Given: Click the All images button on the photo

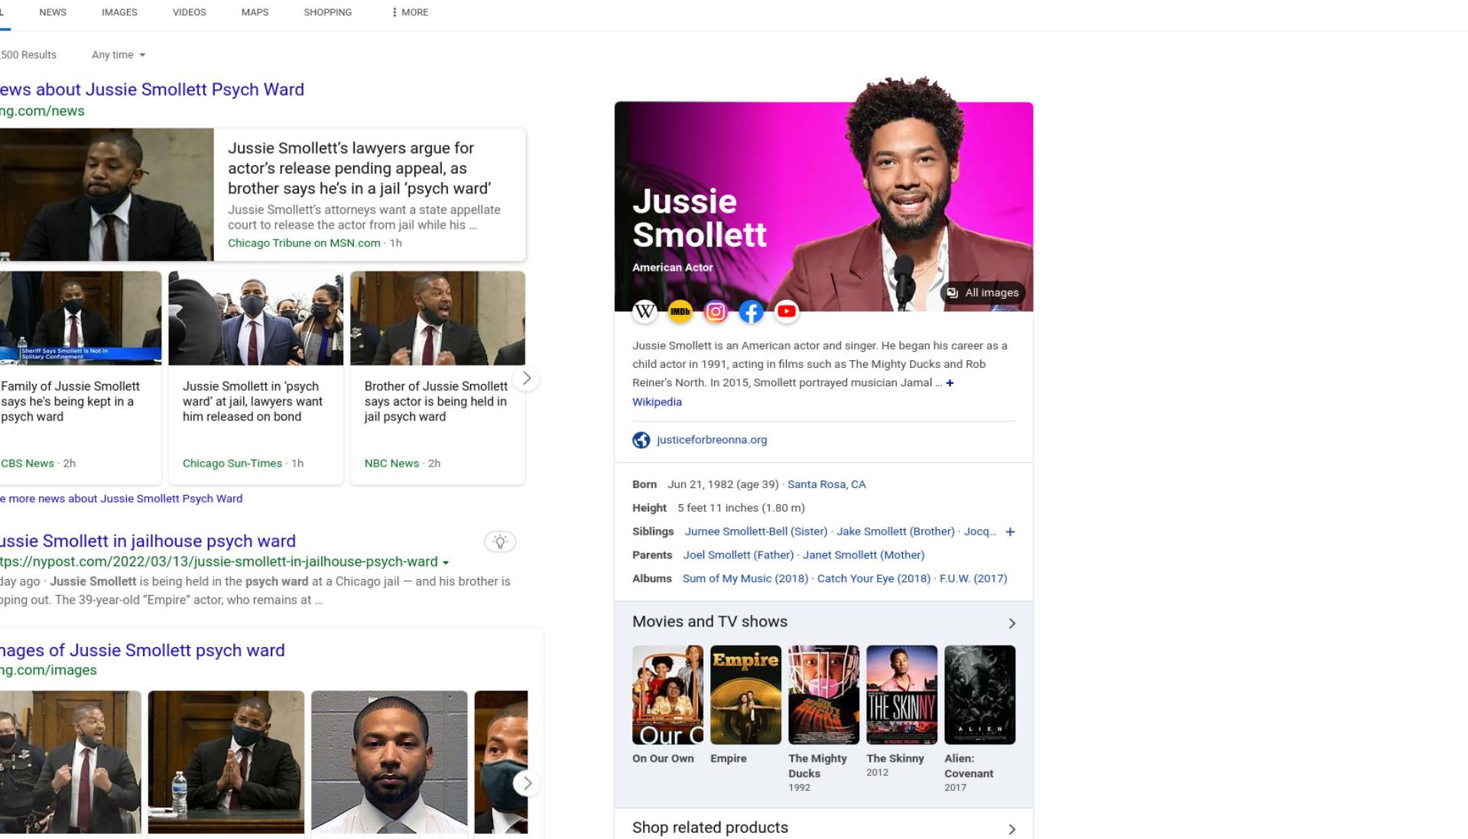Looking at the screenshot, I should (983, 292).
